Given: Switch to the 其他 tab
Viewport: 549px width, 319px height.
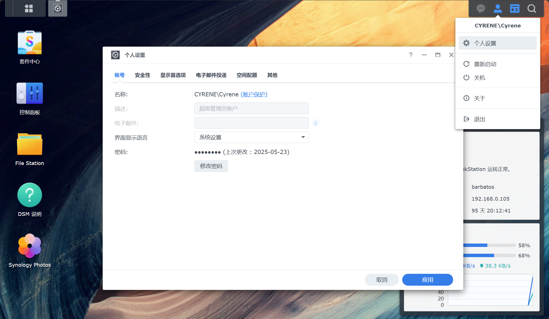Looking at the screenshot, I should click(272, 75).
